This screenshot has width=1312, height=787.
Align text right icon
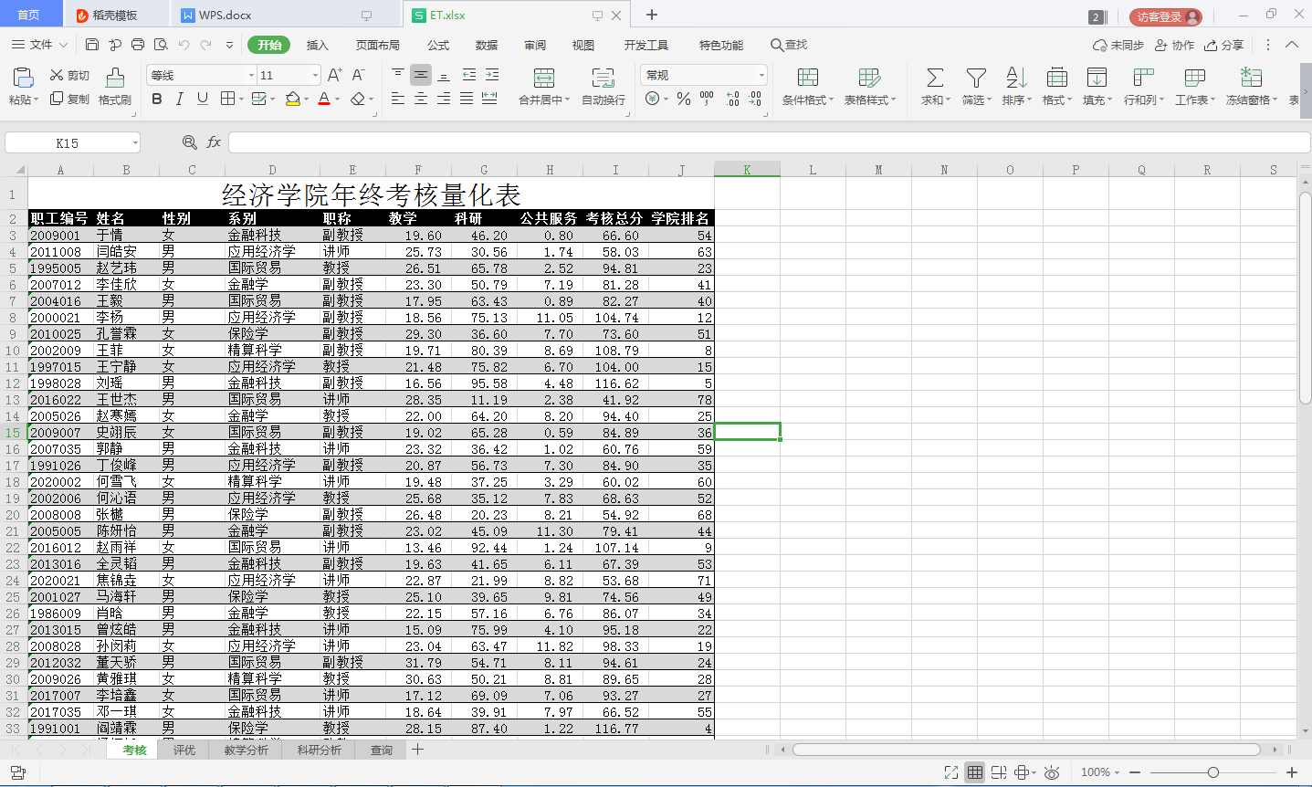(x=444, y=99)
